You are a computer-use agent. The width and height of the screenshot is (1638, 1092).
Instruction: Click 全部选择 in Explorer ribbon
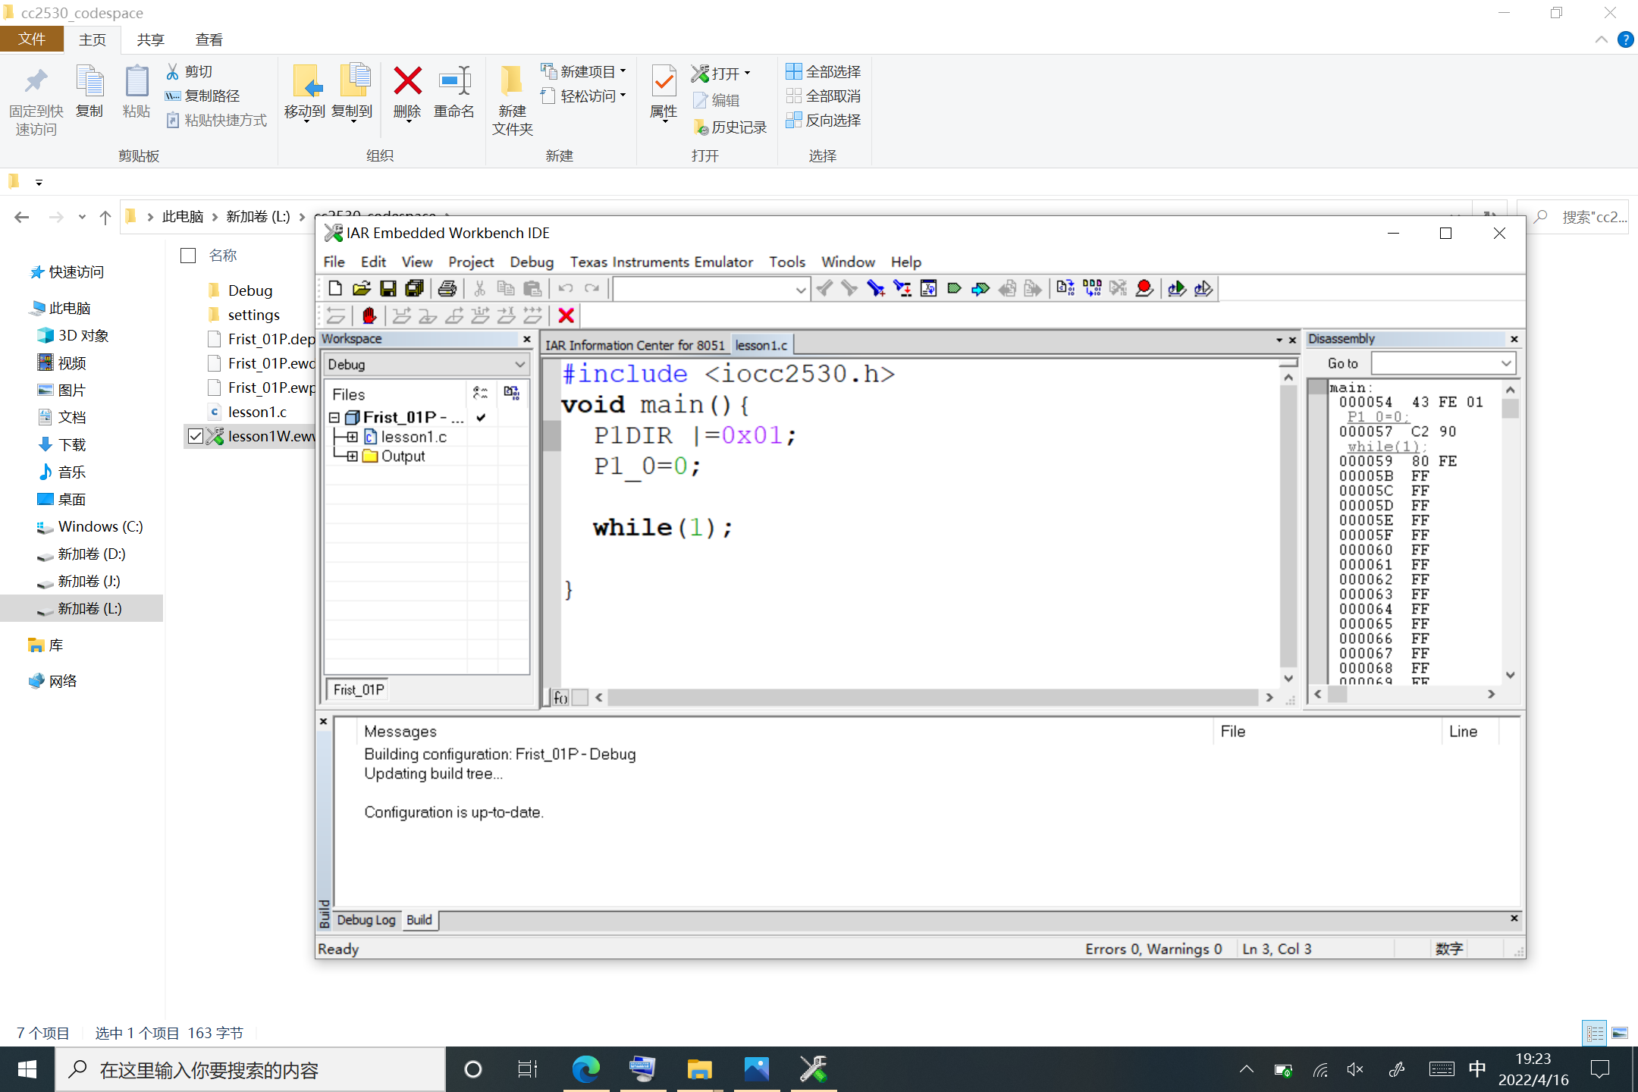click(x=824, y=71)
